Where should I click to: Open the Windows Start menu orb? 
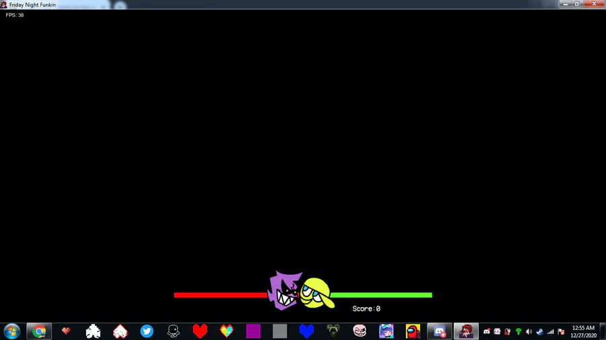click(11, 331)
